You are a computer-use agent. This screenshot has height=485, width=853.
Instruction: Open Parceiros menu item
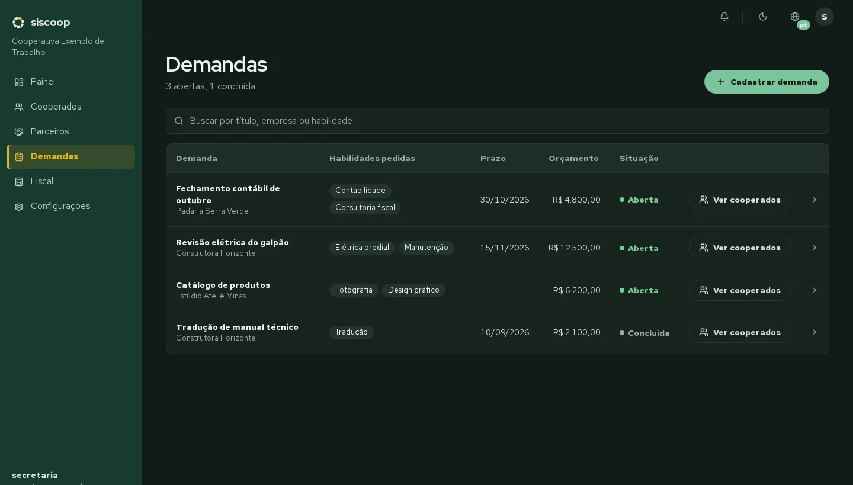pos(71,132)
